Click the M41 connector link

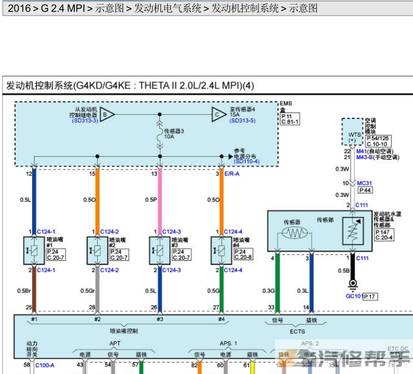click(x=361, y=151)
